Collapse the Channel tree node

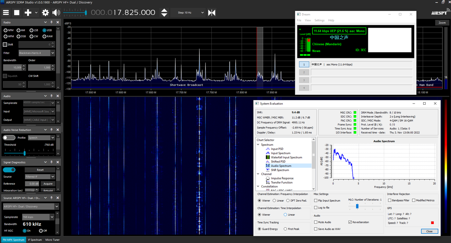(258, 174)
